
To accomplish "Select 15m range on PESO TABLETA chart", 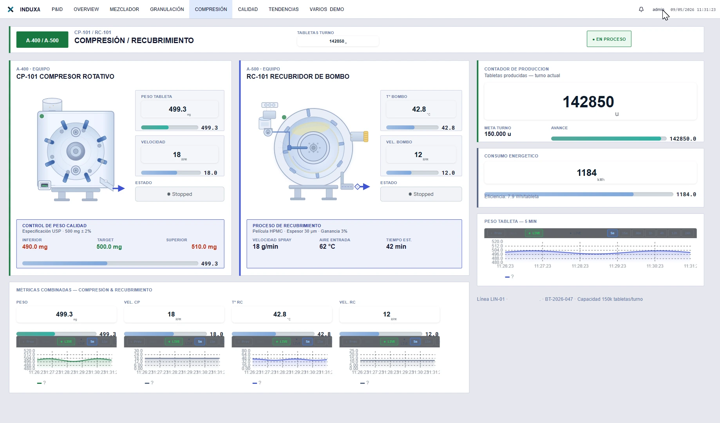I will click(x=625, y=233).
